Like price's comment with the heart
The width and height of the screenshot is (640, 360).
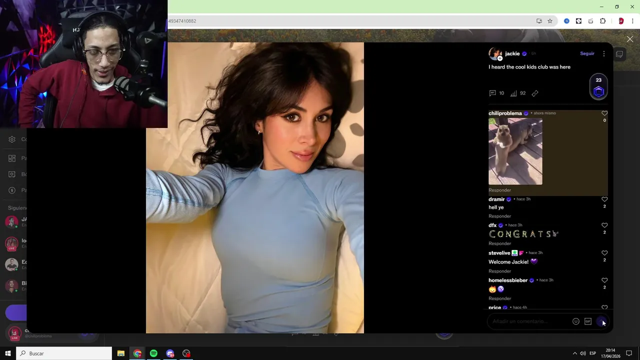[604, 307]
